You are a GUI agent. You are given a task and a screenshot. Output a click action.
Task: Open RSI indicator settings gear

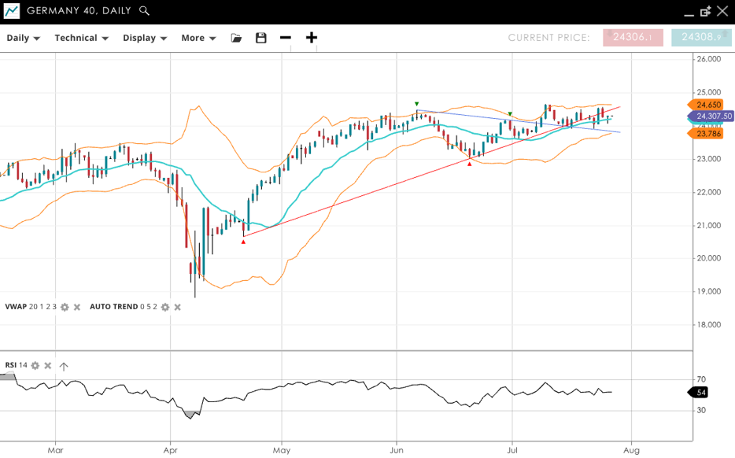35,365
